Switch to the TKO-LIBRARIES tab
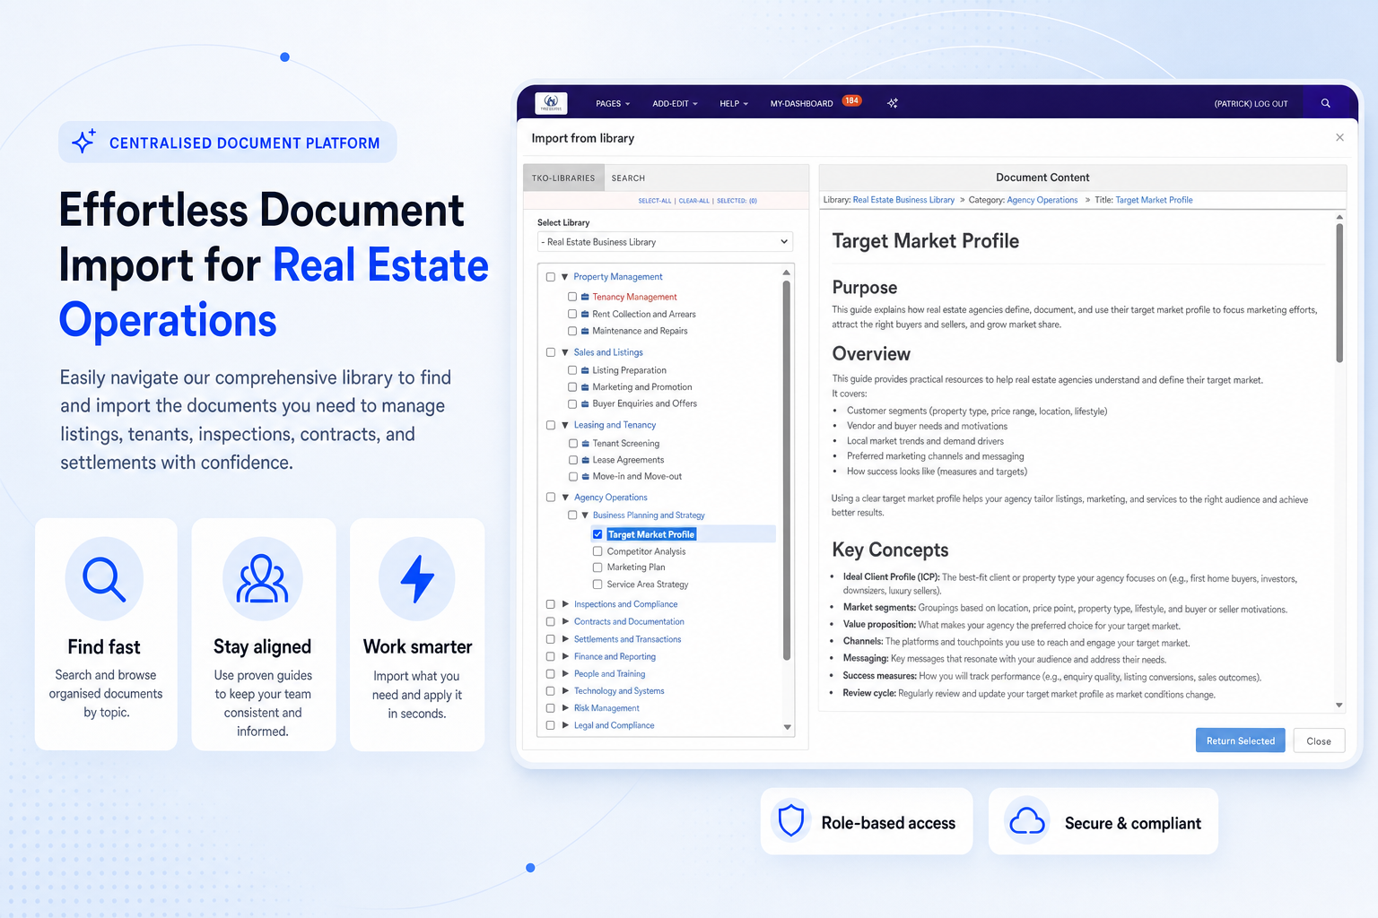1378x918 pixels. [563, 178]
